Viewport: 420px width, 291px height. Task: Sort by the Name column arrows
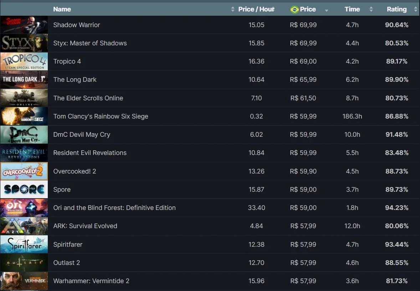pos(232,9)
